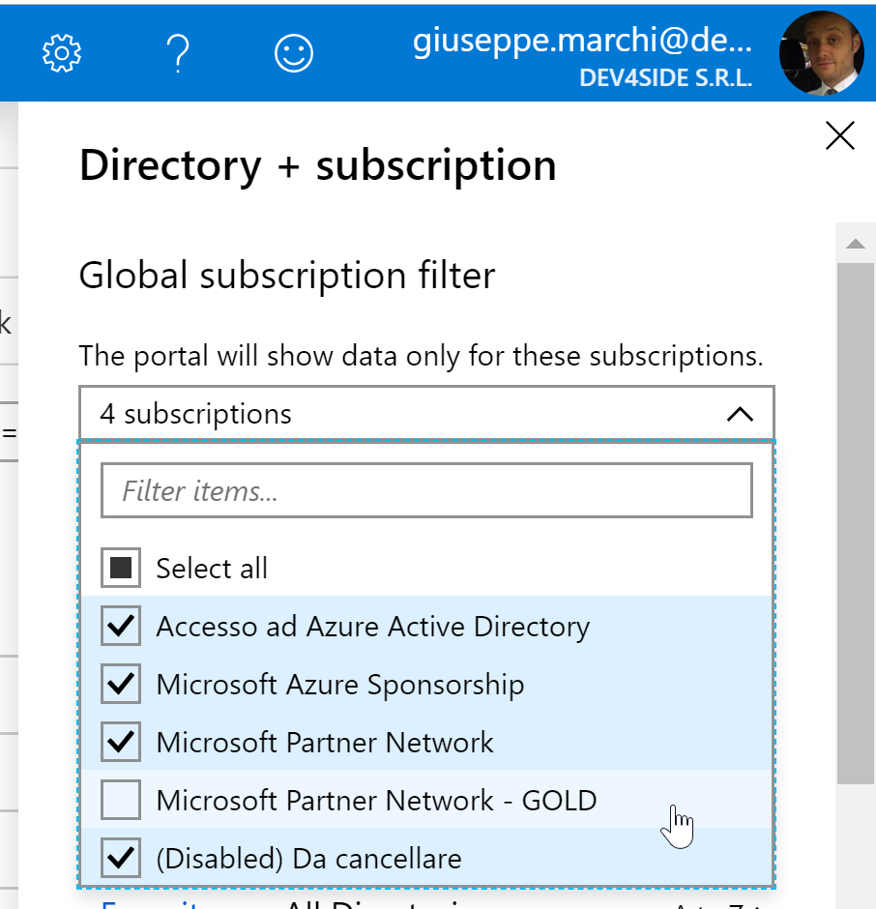
Task: Check Microsoft Partner Network - GOLD
Action: (121, 800)
